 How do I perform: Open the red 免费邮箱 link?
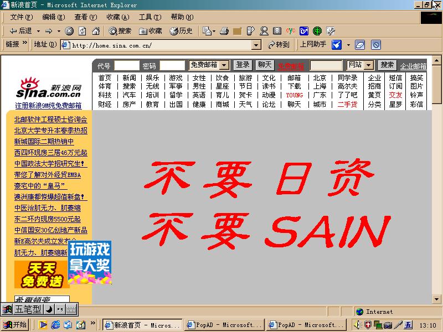click(291, 66)
